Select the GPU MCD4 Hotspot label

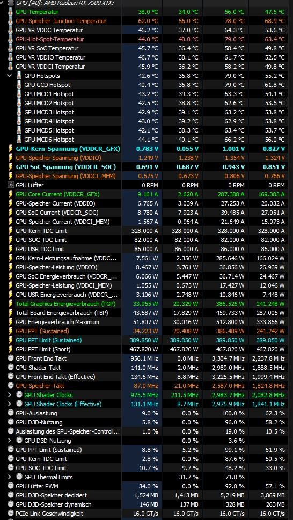(49, 121)
